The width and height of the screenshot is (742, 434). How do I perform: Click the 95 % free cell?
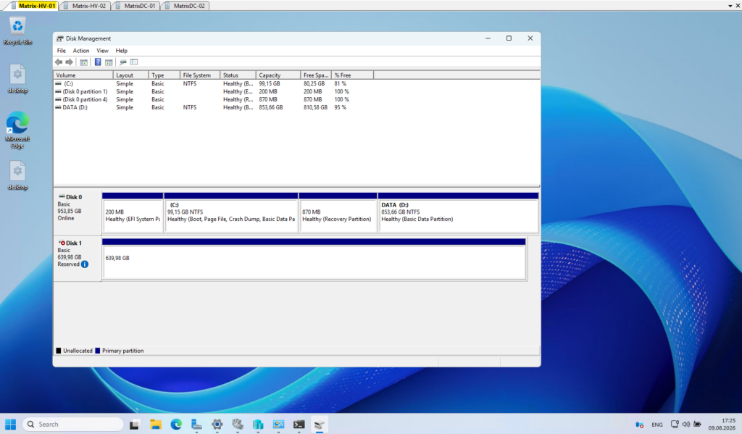(x=341, y=107)
